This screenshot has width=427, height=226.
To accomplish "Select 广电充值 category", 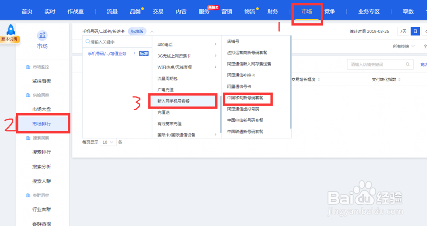I will [165, 89].
